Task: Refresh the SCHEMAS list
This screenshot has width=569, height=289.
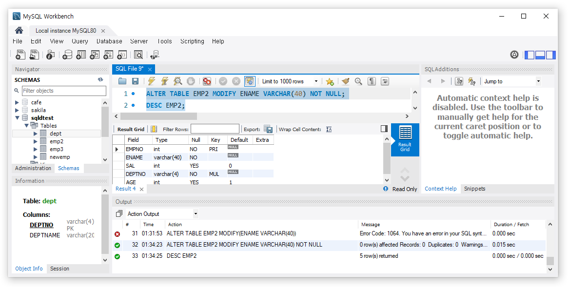Action: pyautogui.click(x=100, y=80)
